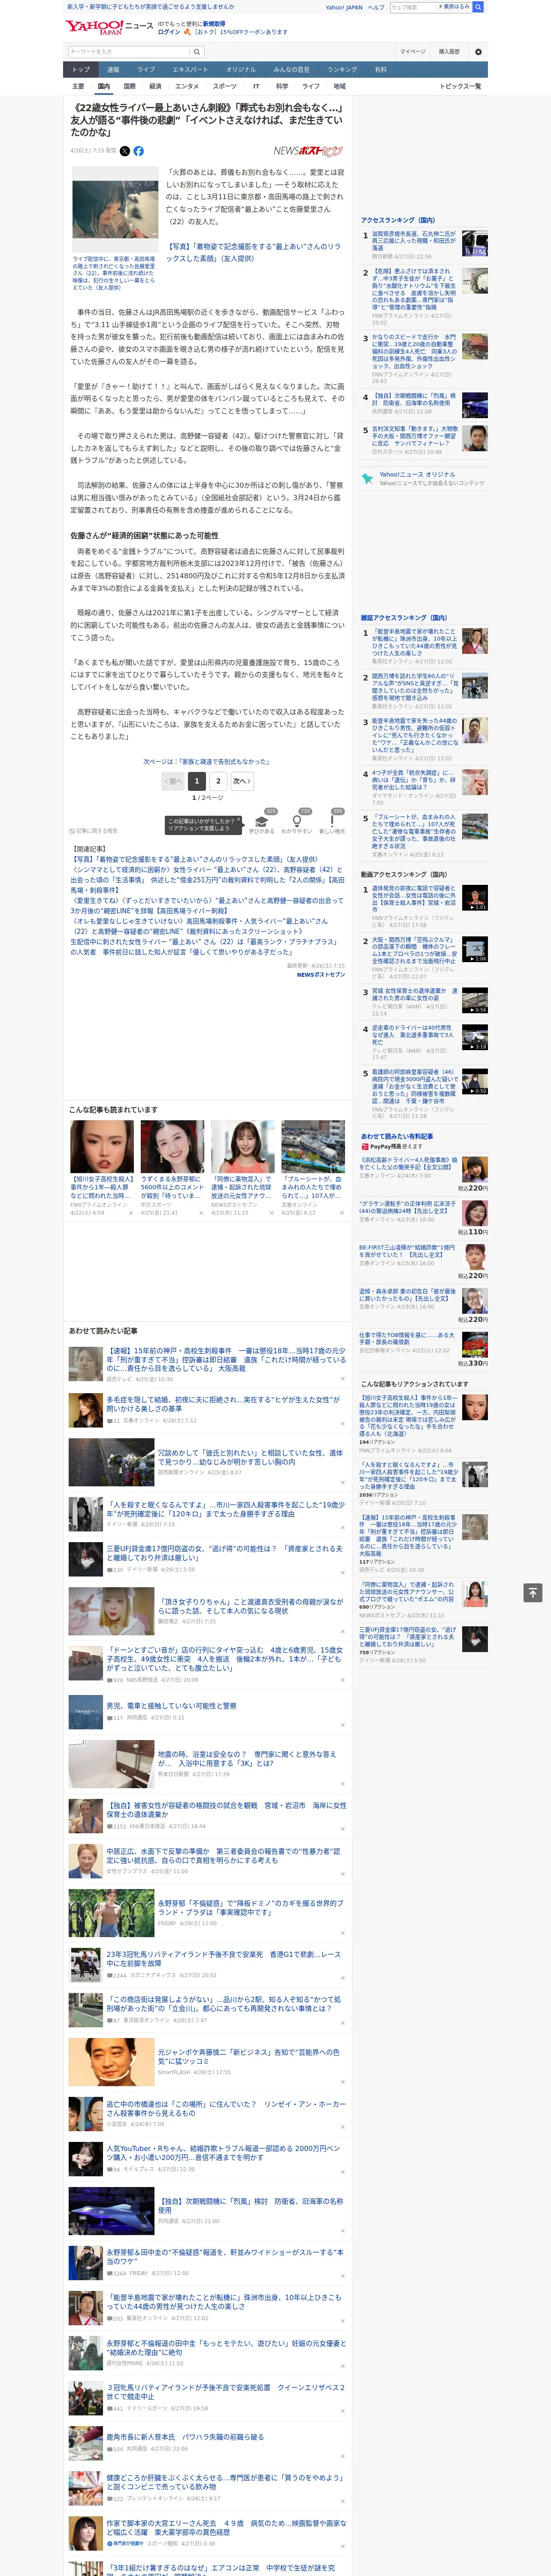The height and width of the screenshot is (2576, 551).
Task: Dismiss the 旭川女子高校生殺人 recommended card
Action: click(130, 1213)
